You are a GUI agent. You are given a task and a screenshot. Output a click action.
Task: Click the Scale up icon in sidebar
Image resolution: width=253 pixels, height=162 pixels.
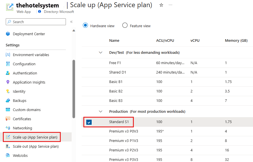[8, 137]
